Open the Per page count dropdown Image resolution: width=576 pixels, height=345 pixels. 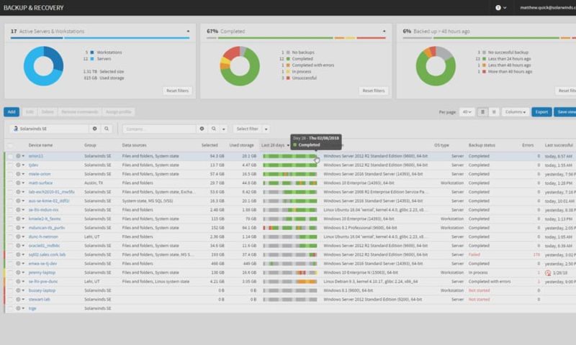coord(467,112)
